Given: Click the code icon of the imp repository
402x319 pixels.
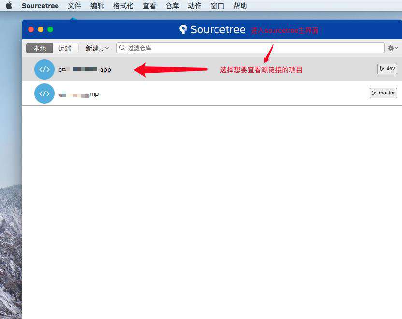Looking at the screenshot, I should tap(44, 93).
